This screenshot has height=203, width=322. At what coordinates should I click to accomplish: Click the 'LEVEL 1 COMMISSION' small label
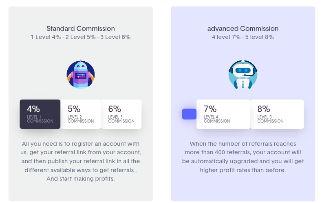click(x=40, y=119)
